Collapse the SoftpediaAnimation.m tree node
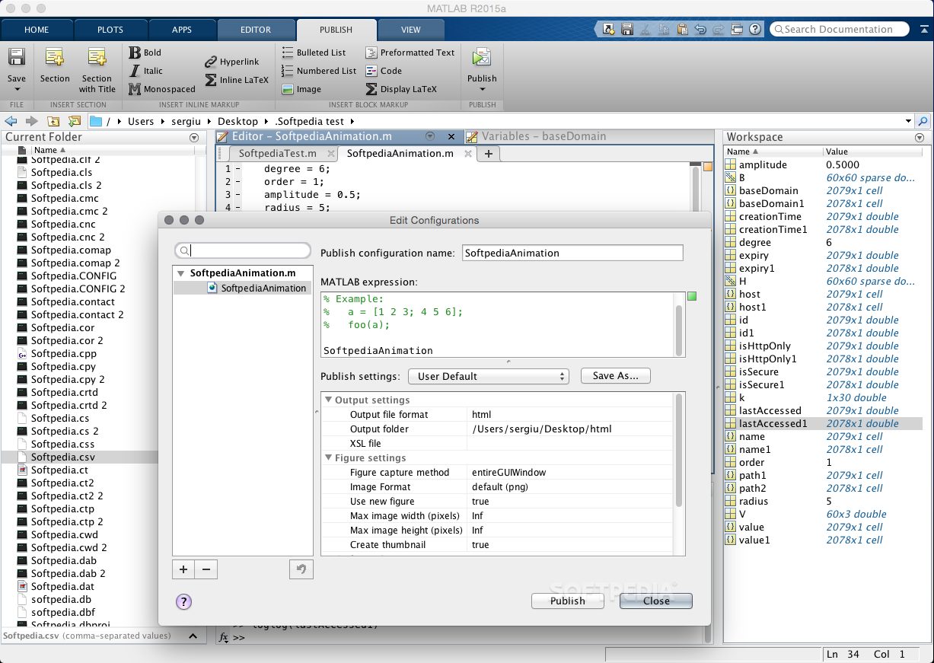Screen dimensions: 934x663 click(180, 273)
